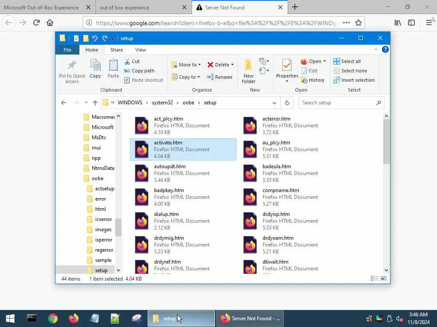
Task: Open the Copy to dropdown
Action: tap(186, 77)
